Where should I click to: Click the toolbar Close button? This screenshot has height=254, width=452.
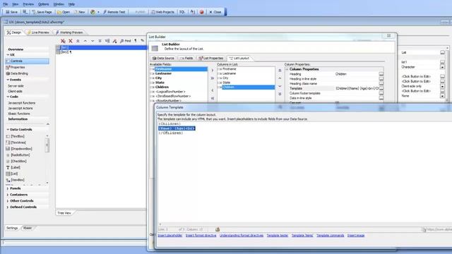point(215,12)
